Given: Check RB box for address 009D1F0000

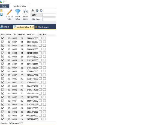Looking at the screenshot, I should (44, 79).
